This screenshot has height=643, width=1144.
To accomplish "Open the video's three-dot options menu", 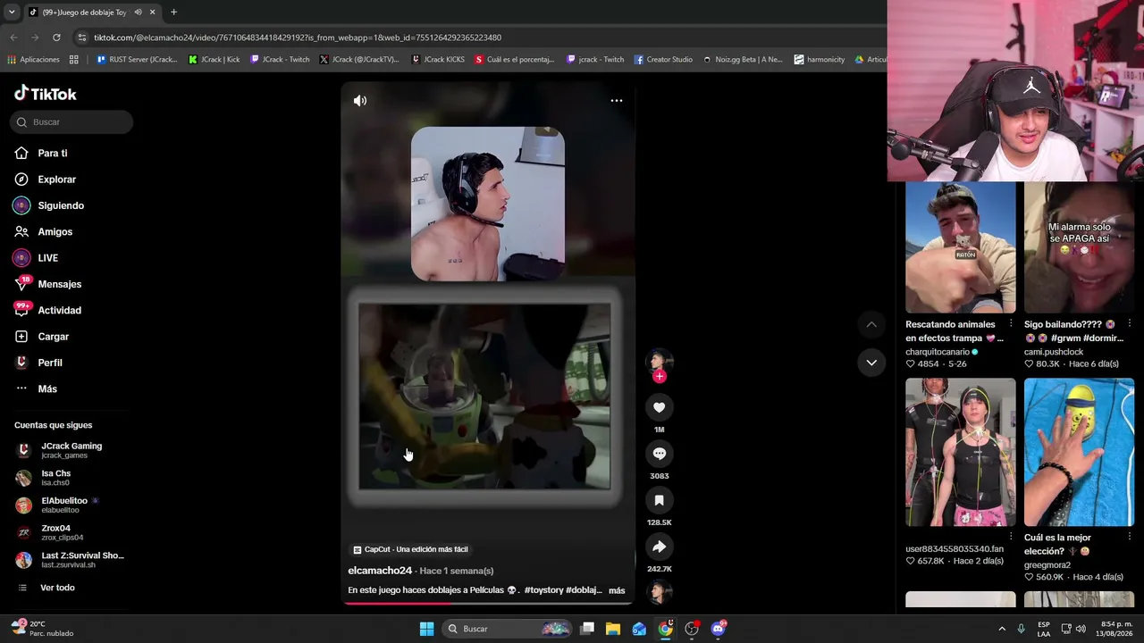I will pos(617,100).
